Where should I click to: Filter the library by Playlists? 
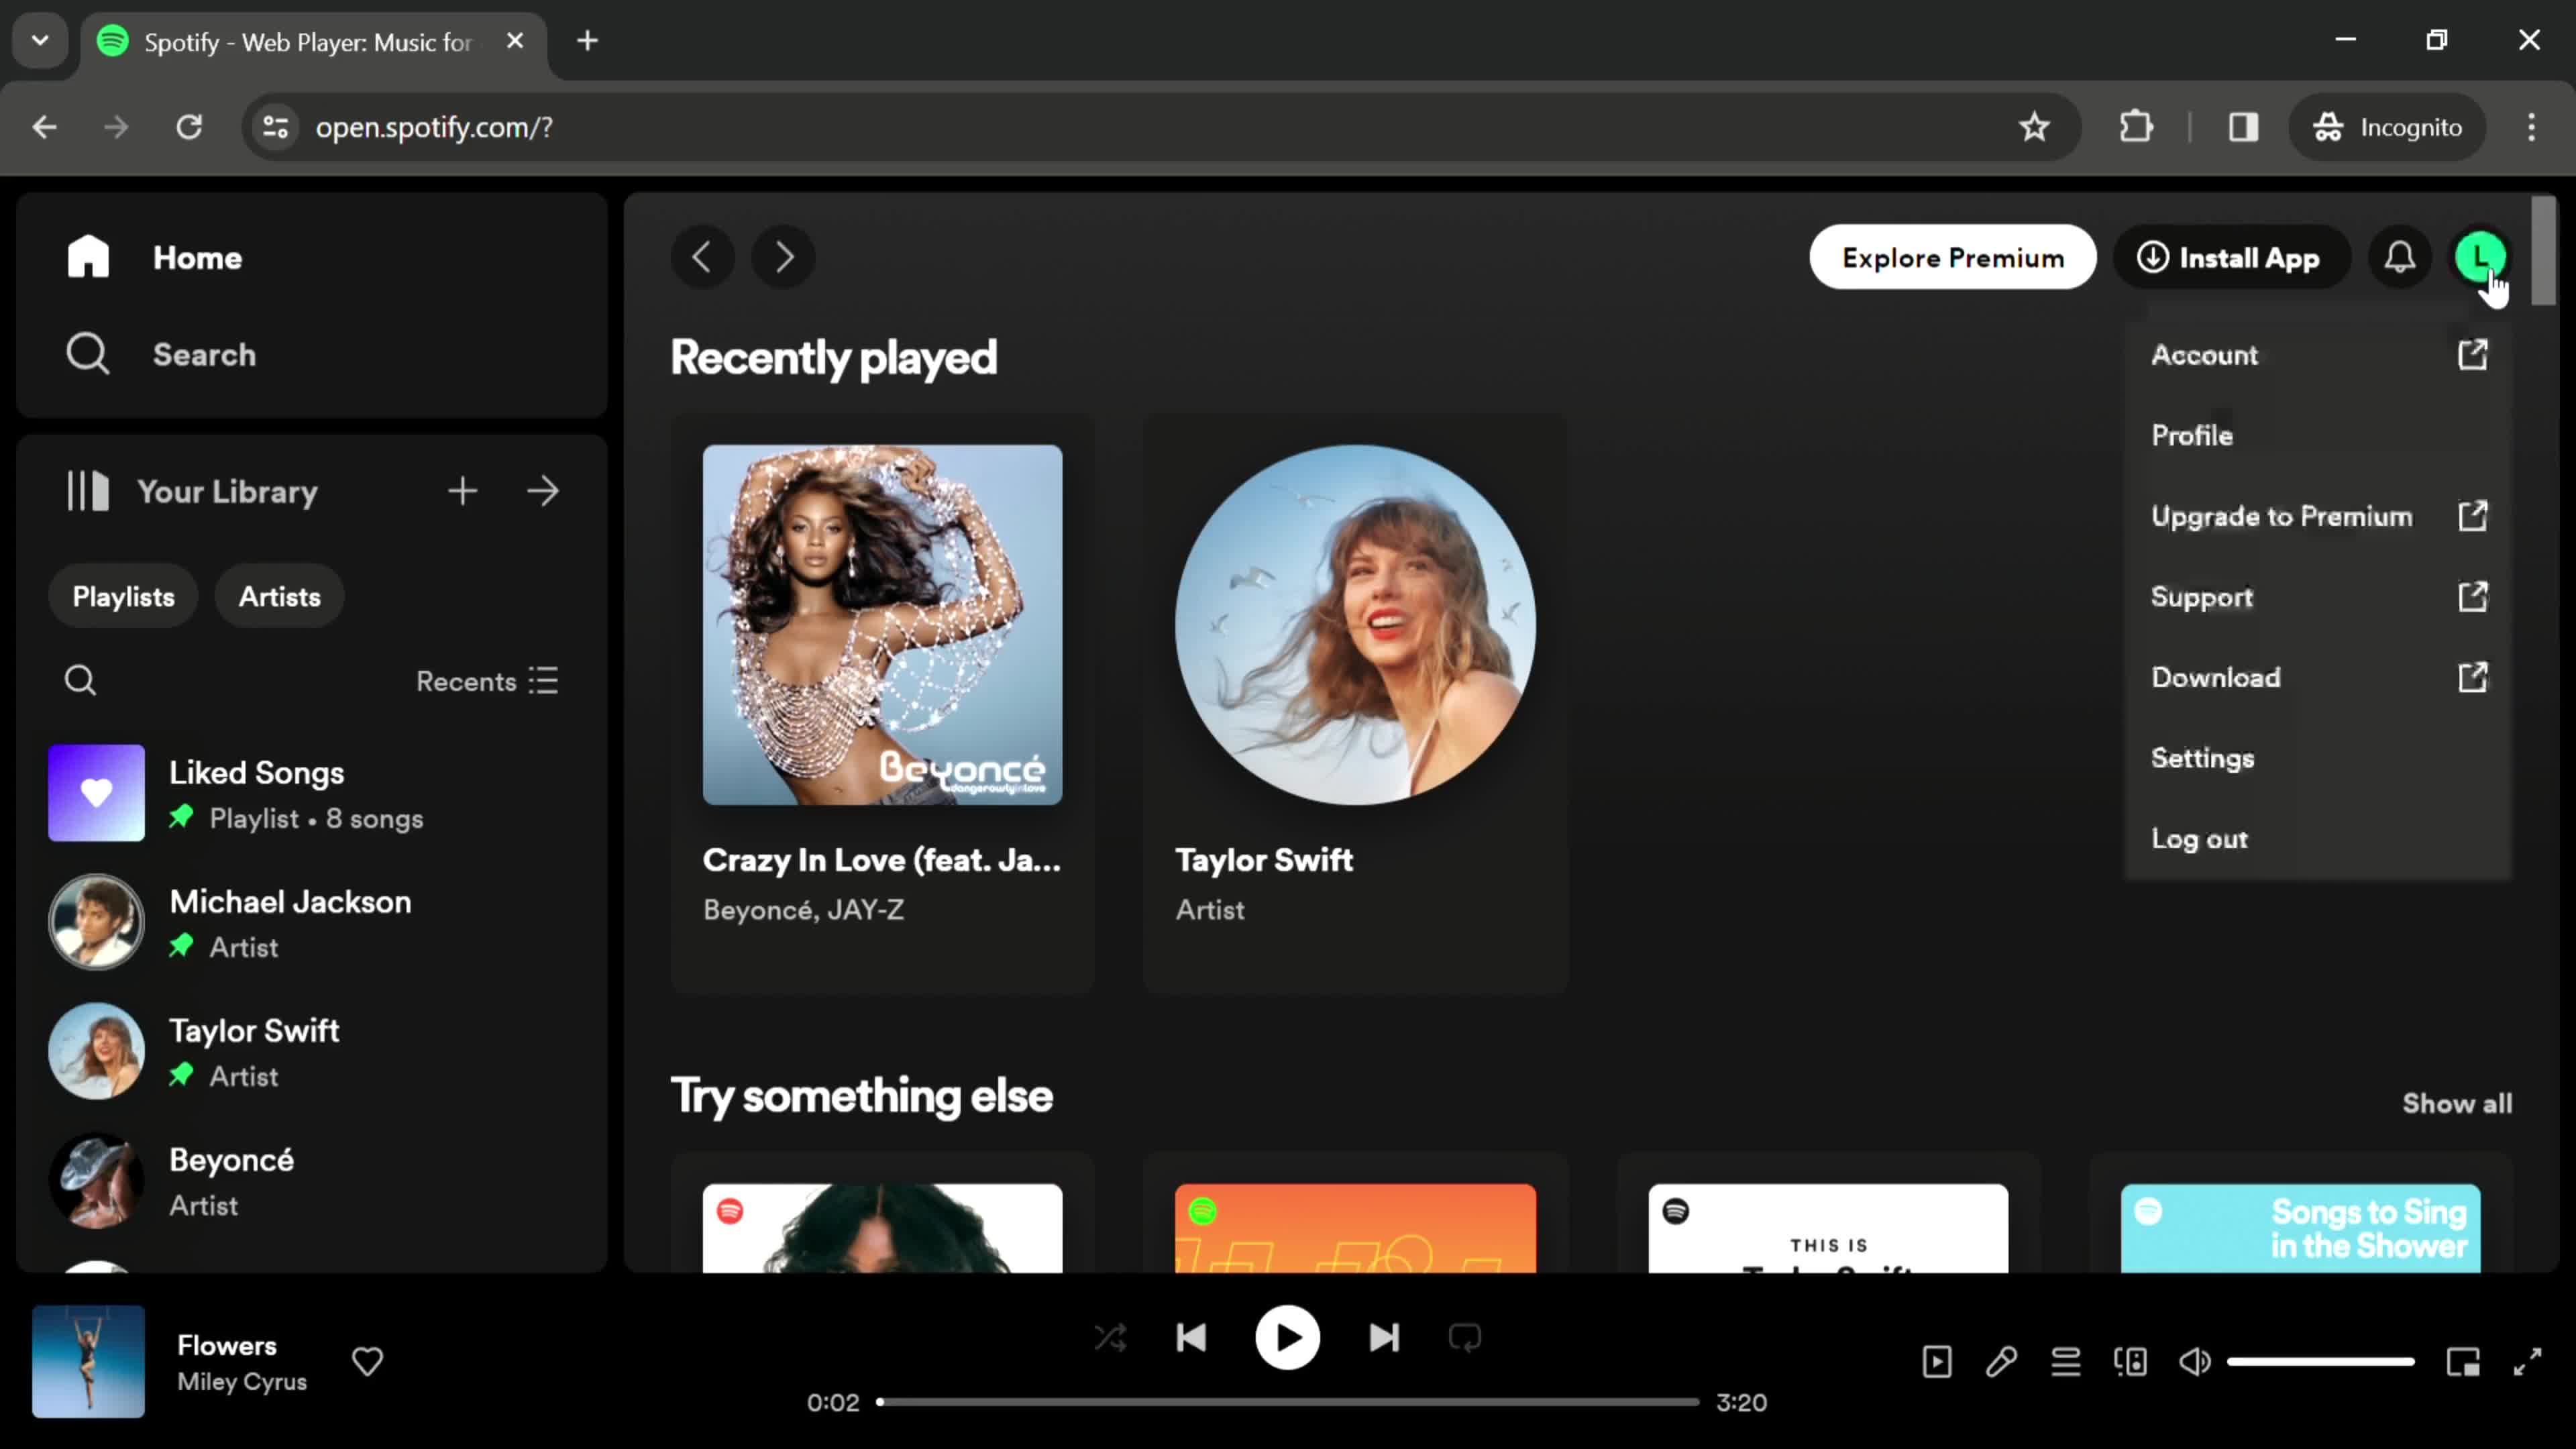pyautogui.click(x=123, y=597)
